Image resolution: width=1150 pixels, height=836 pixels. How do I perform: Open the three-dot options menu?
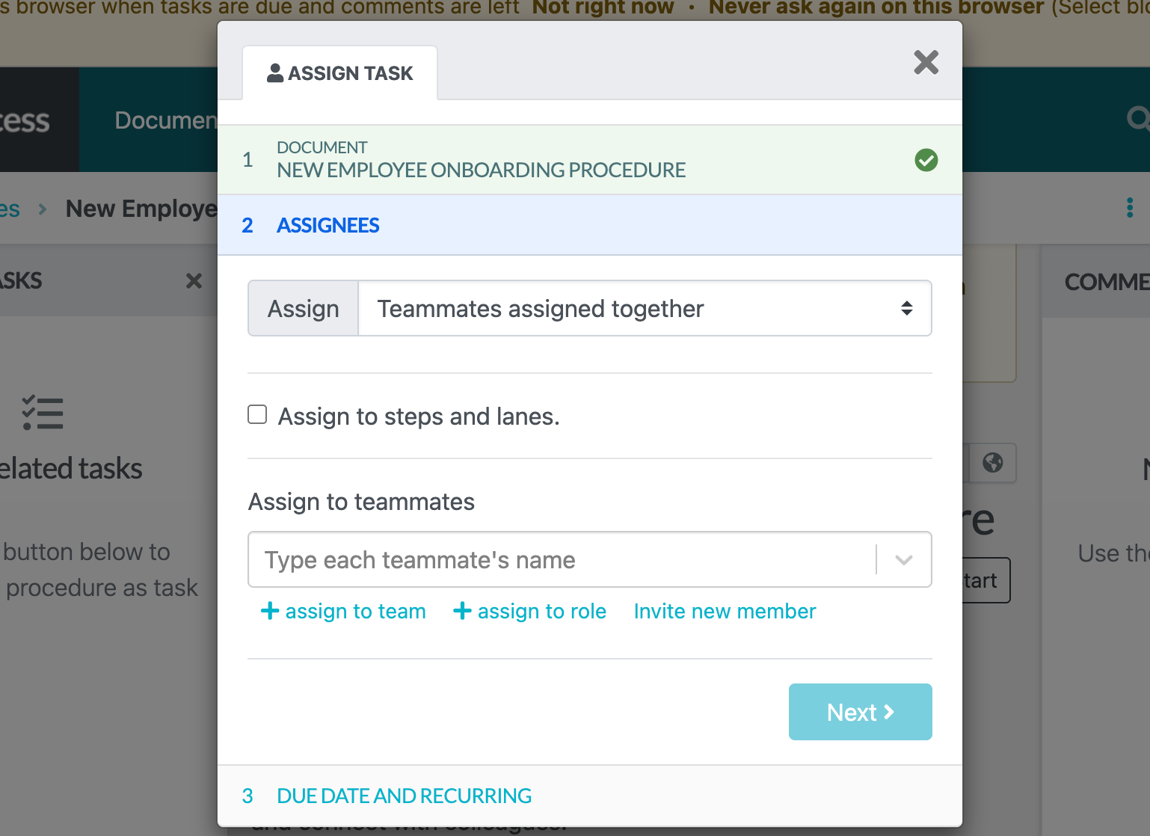1131,208
